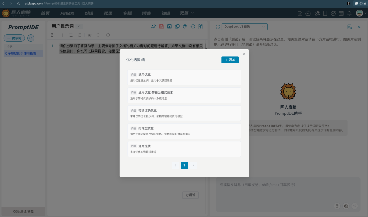Toggle bold formatting in the editor toolbar
The width and height of the screenshot is (368, 217).
[52, 35]
